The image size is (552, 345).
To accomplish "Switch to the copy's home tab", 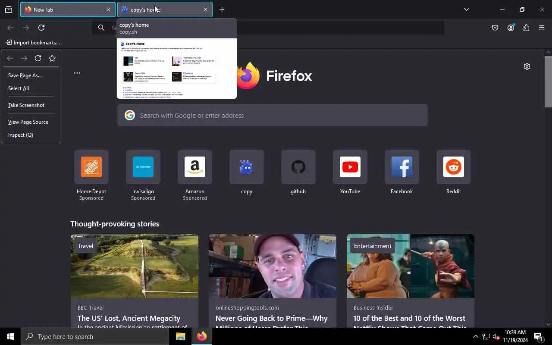I will pos(165,9).
